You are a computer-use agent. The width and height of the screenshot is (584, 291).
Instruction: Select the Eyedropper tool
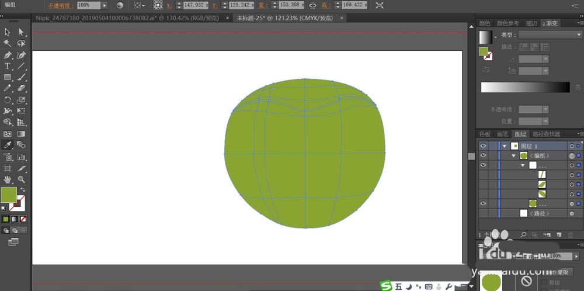[x=8, y=144]
